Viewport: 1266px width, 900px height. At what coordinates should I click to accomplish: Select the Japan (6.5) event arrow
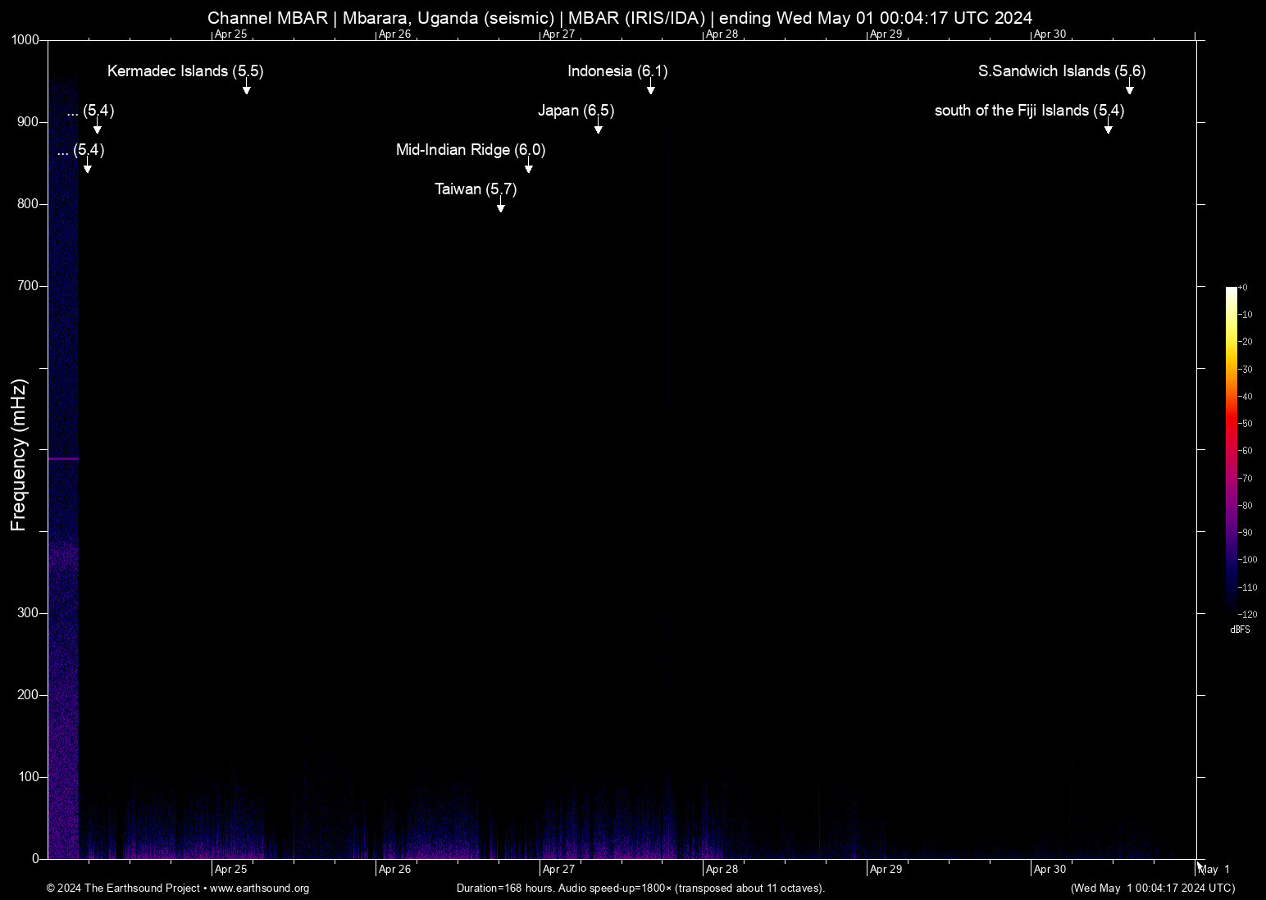598,128
